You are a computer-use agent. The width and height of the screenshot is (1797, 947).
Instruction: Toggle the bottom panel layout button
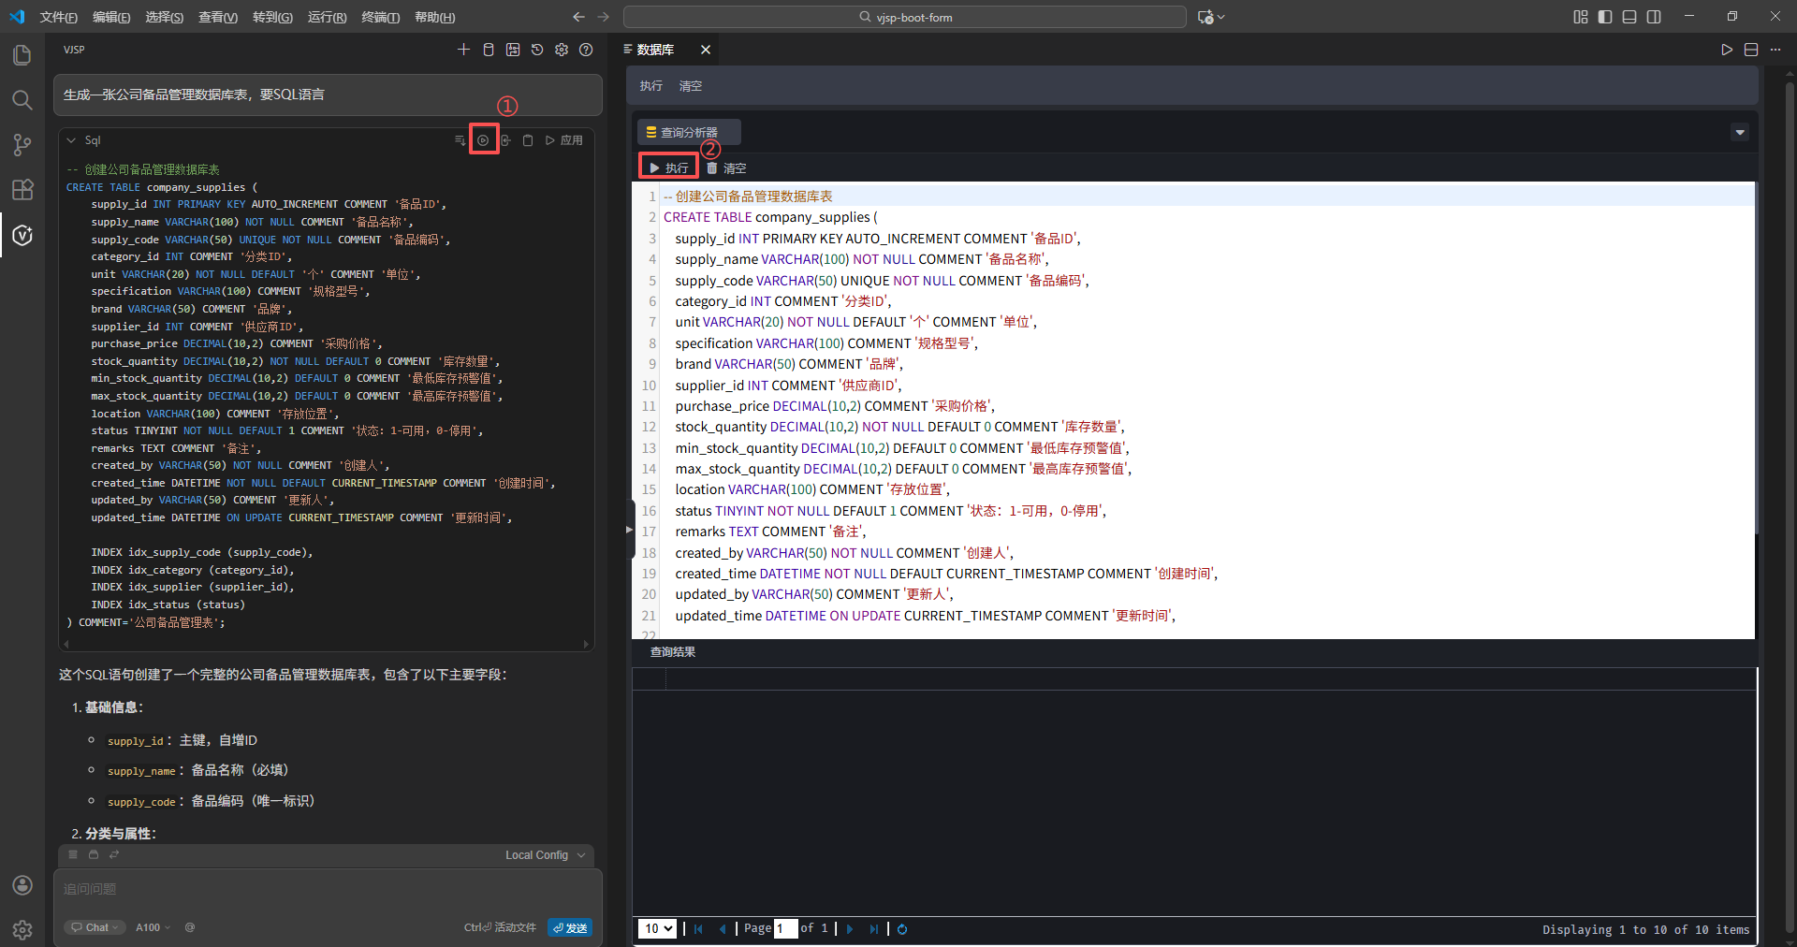(x=1629, y=17)
